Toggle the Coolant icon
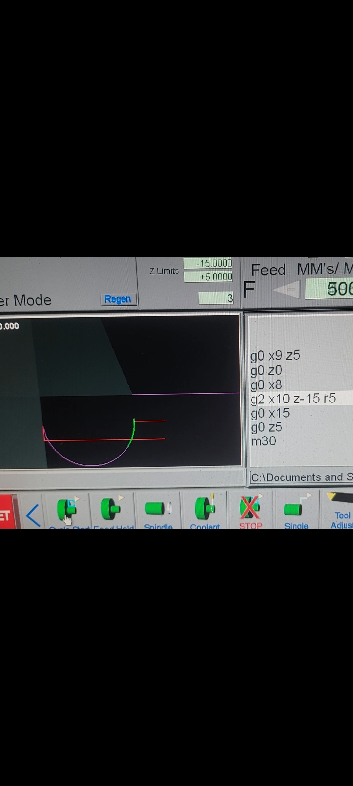This screenshot has height=786, width=353. coord(205,509)
